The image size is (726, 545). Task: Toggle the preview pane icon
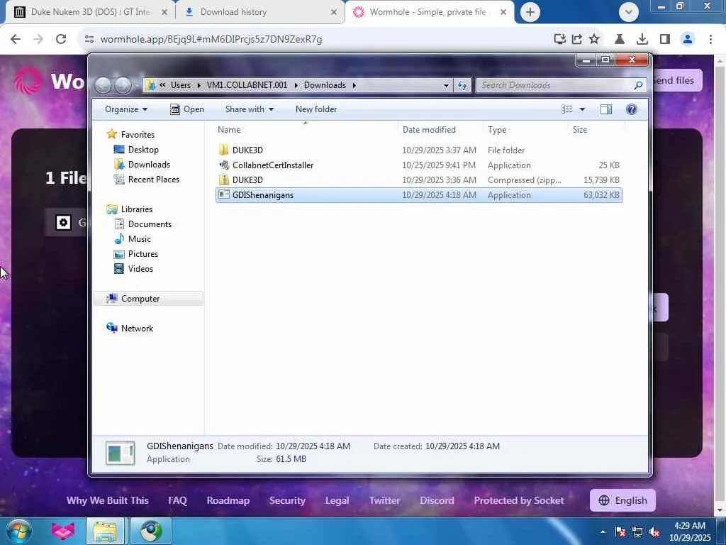click(x=605, y=109)
